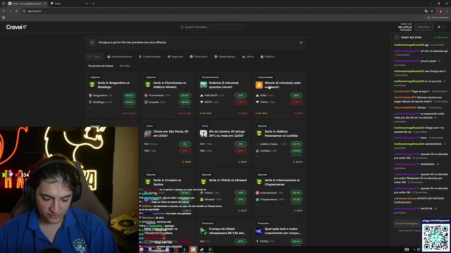Pick Fluminense 61.6% odds button
Viewport: 451px width, 253px height.
[185, 95]
